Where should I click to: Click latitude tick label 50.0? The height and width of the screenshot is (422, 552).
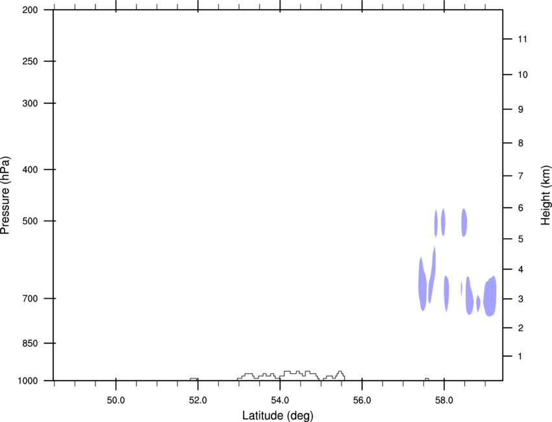click(x=116, y=401)
